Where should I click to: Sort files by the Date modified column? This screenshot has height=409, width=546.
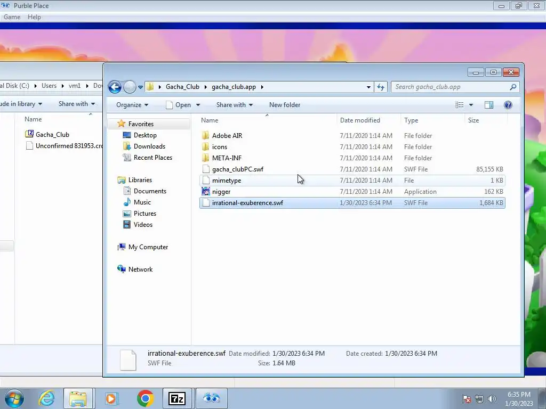369,120
